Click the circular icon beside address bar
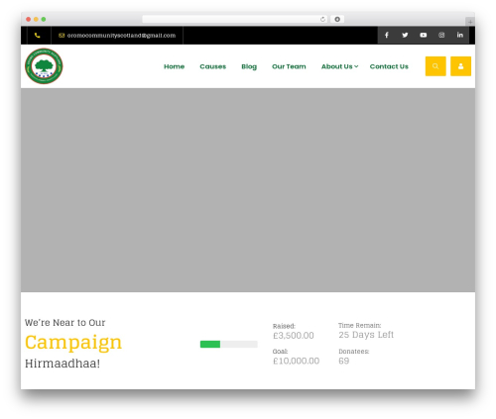This screenshot has width=496, height=419. (x=337, y=19)
